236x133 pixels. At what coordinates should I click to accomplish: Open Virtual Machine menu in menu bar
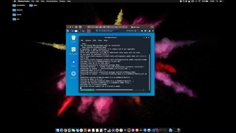(x=52, y=1)
